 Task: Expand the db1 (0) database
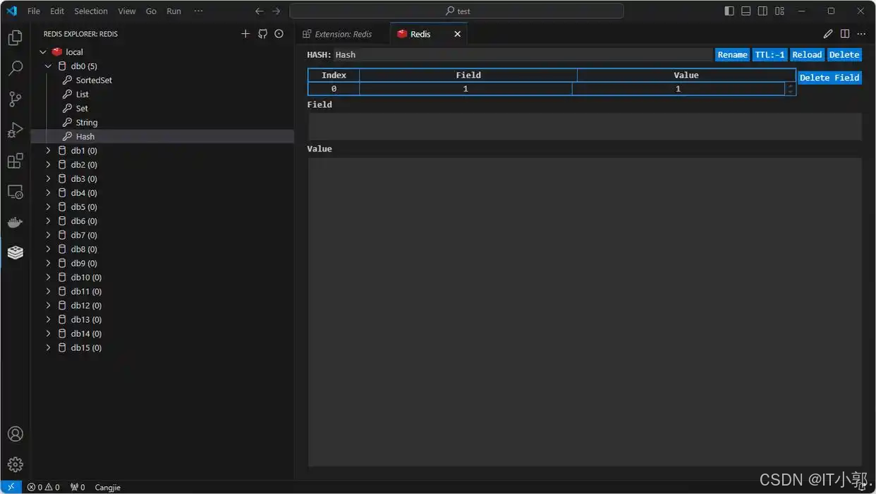click(49, 151)
